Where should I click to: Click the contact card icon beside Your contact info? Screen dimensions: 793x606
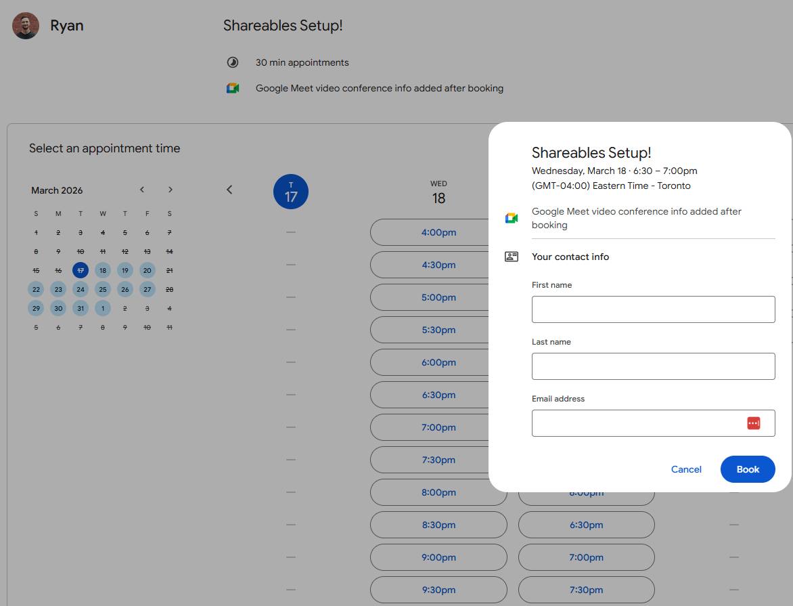point(512,257)
